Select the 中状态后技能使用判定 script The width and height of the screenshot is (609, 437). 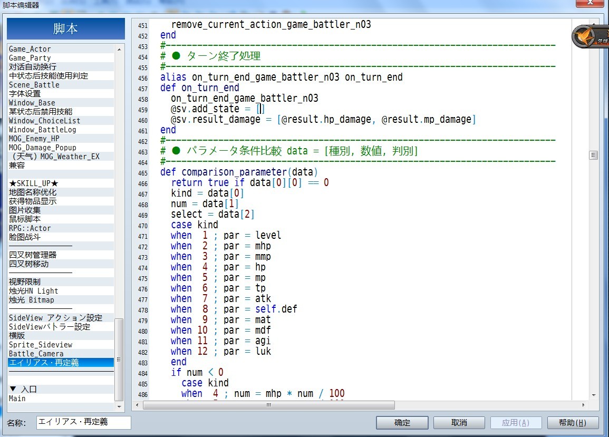(61, 76)
